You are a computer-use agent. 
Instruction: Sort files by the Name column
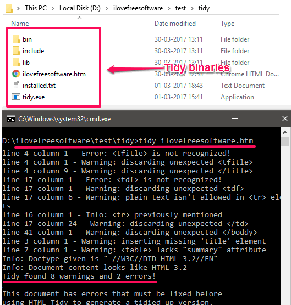click(x=20, y=24)
